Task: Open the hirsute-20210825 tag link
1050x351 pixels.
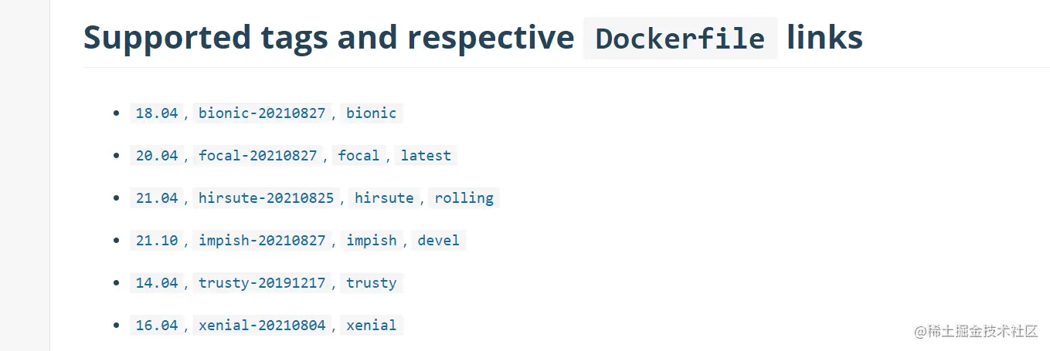Action: click(266, 198)
